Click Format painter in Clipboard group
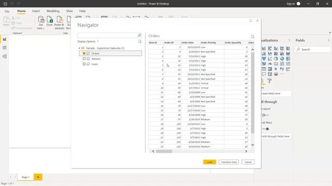 coord(22,28)
